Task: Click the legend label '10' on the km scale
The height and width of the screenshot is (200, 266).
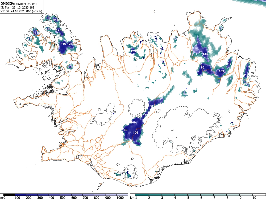Action: pyautogui.click(x=254, y=198)
